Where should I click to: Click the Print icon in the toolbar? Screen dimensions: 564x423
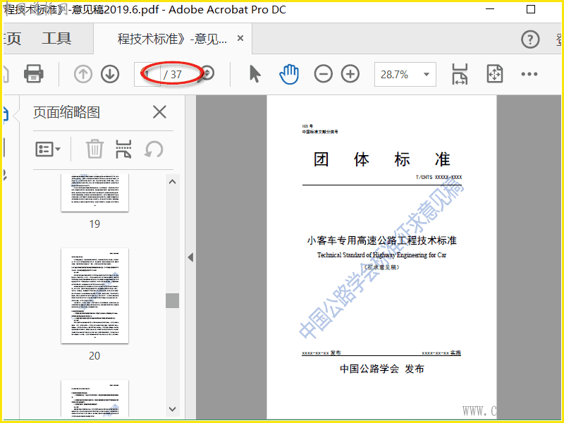tap(33, 74)
